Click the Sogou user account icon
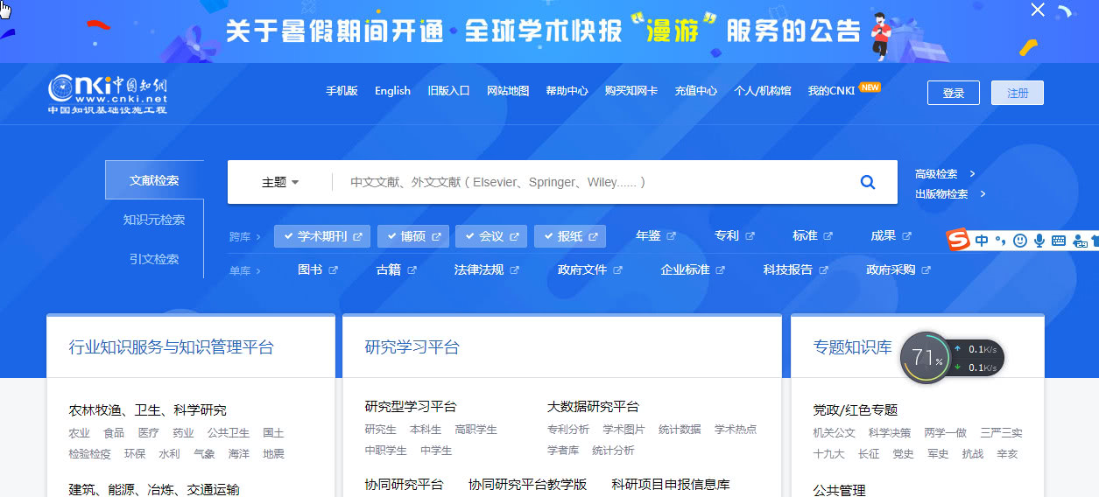This screenshot has height=497, width=1099. click(1078, 241)
